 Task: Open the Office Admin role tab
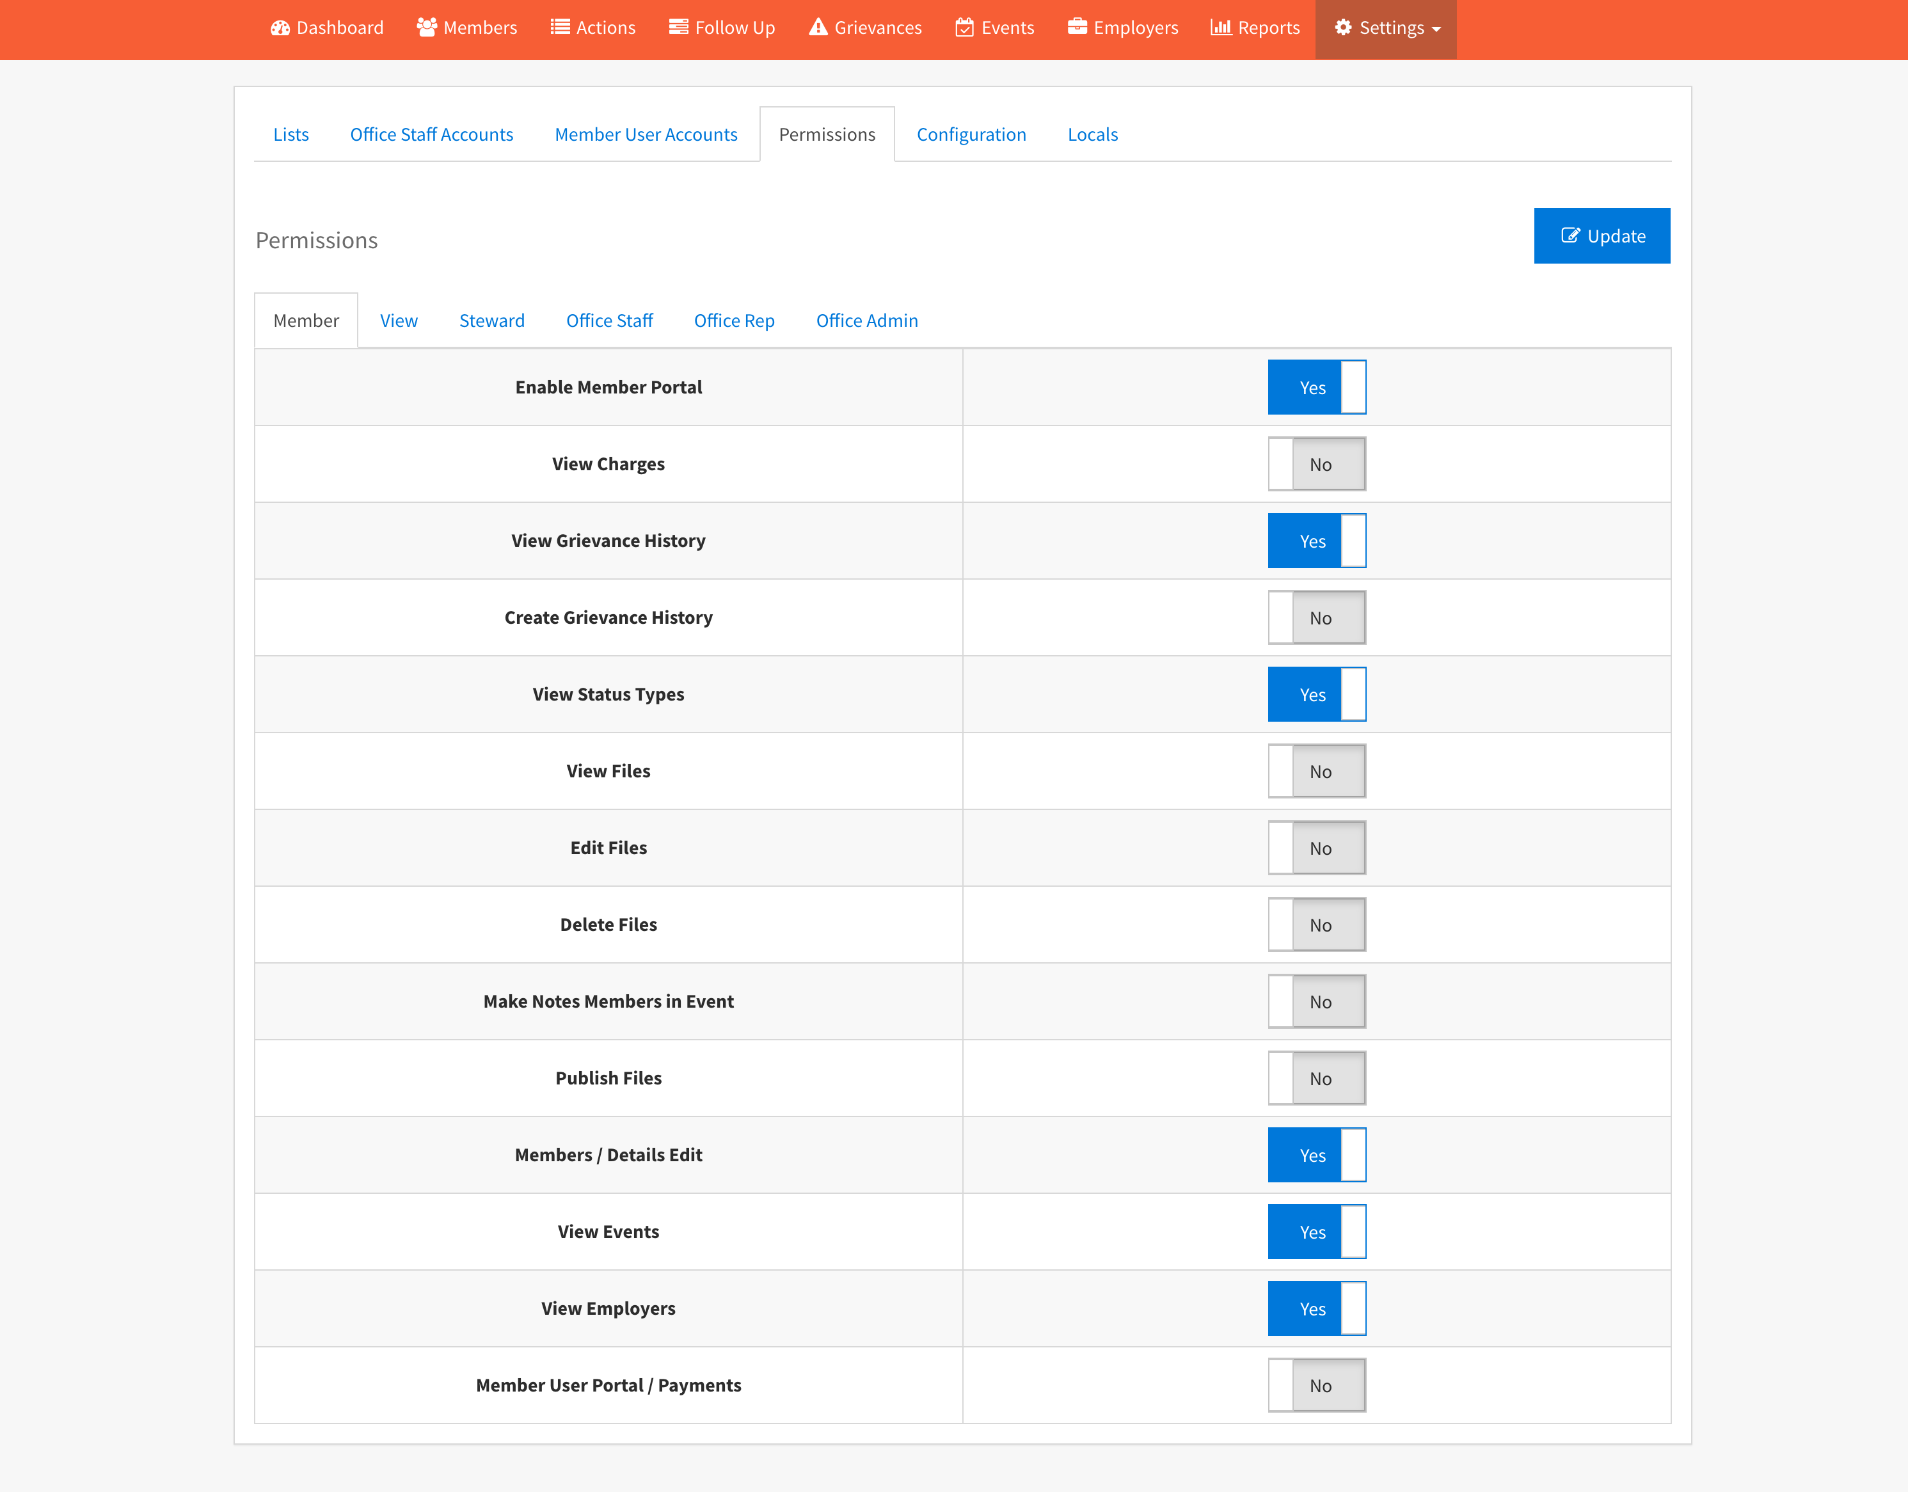click(x=866, y=321)
